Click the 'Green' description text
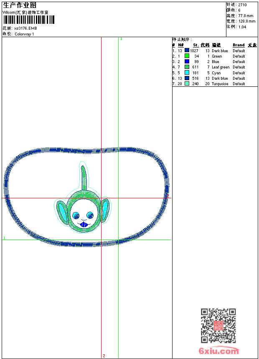The image size is (259, 359). click(217, 56)
